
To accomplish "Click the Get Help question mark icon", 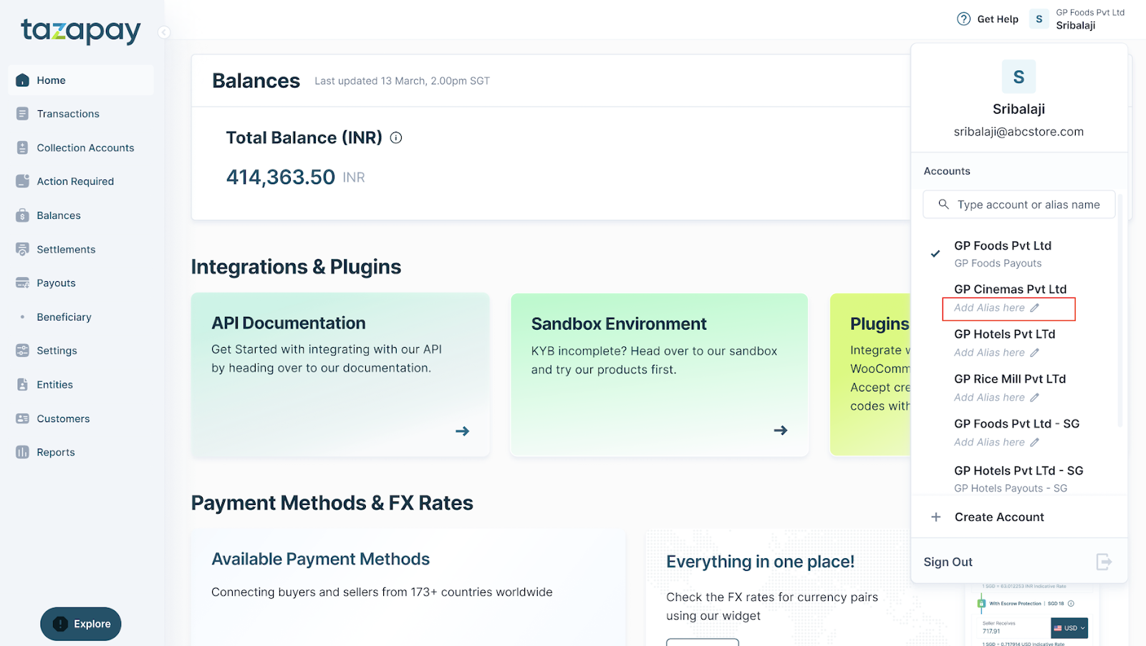I will (x=964, y=19).
